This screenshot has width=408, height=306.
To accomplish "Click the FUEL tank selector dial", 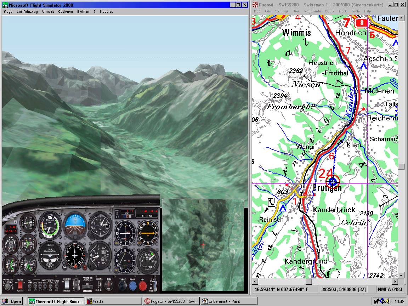I will 109,284.
